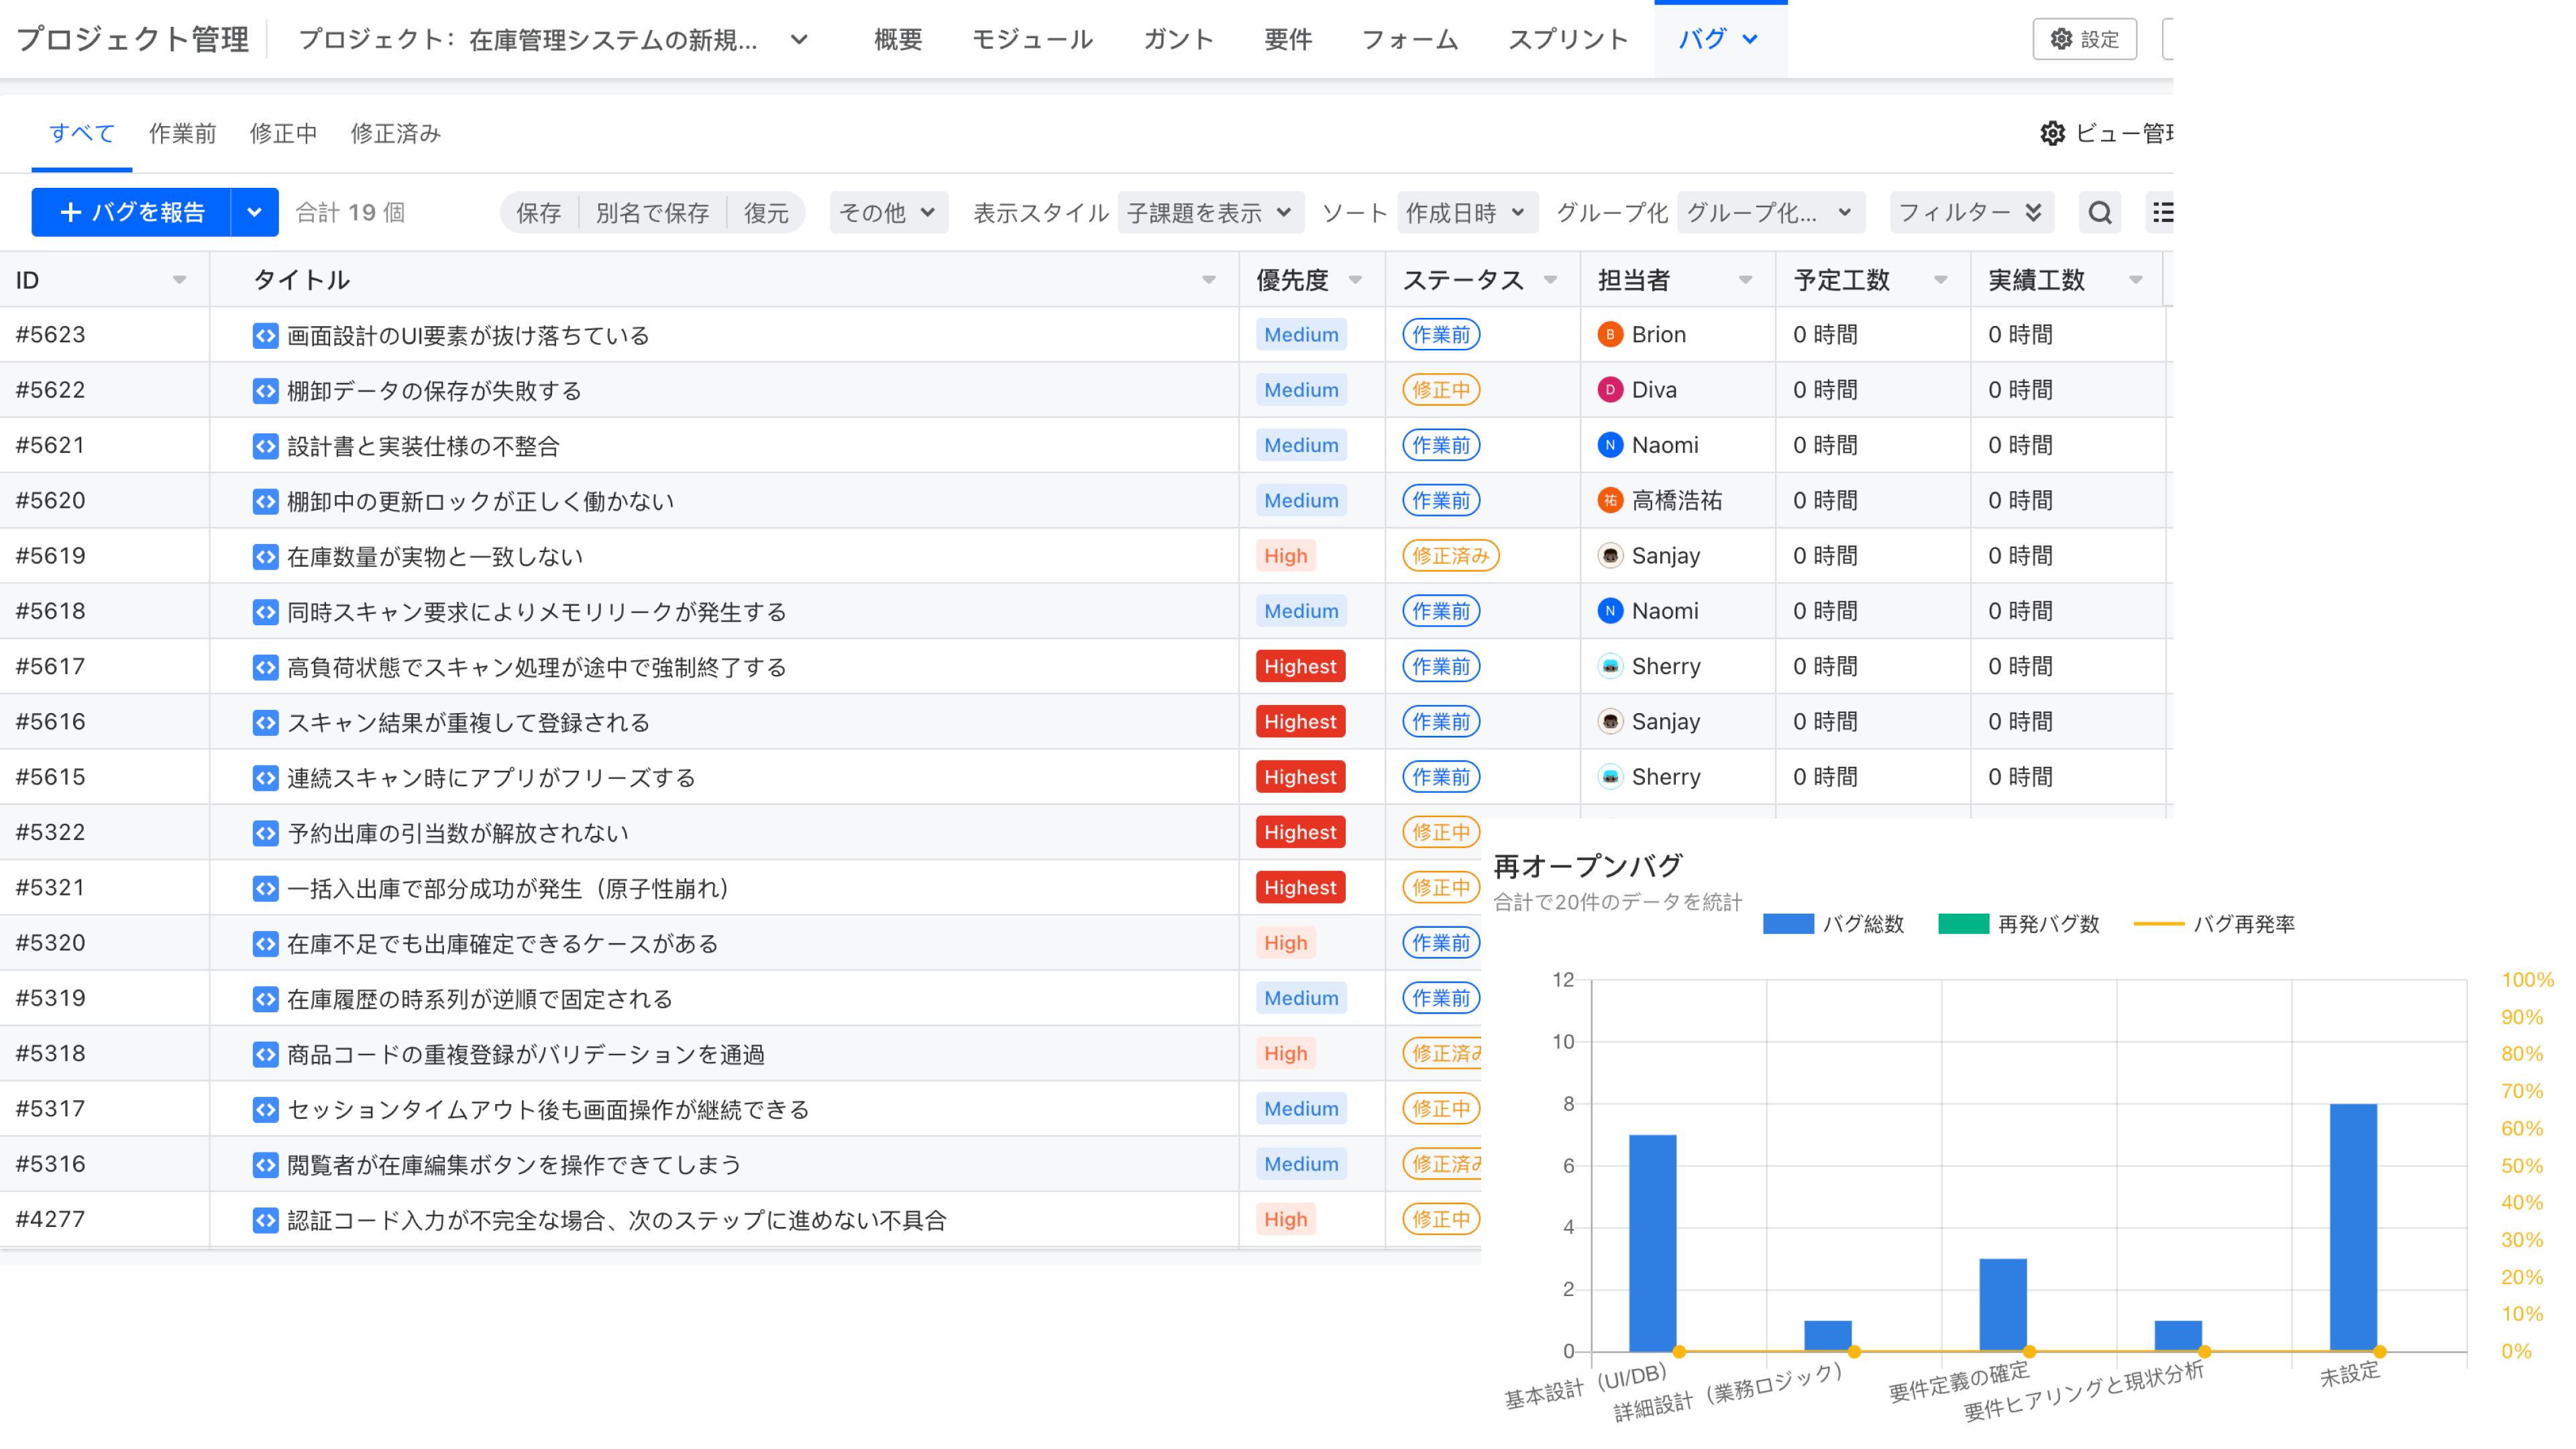Click the 復元 button in the toolbar
2576x1449 pixels.
click(767, 212)
